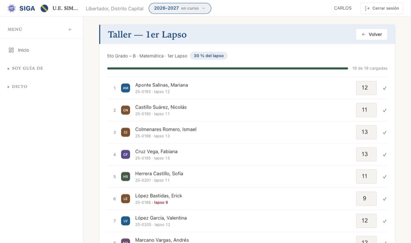This screenshot has height=243, width=411.
Task: Edit the grade field for Cruz Vega, Fabiana
Action: [x=366, y=154]
